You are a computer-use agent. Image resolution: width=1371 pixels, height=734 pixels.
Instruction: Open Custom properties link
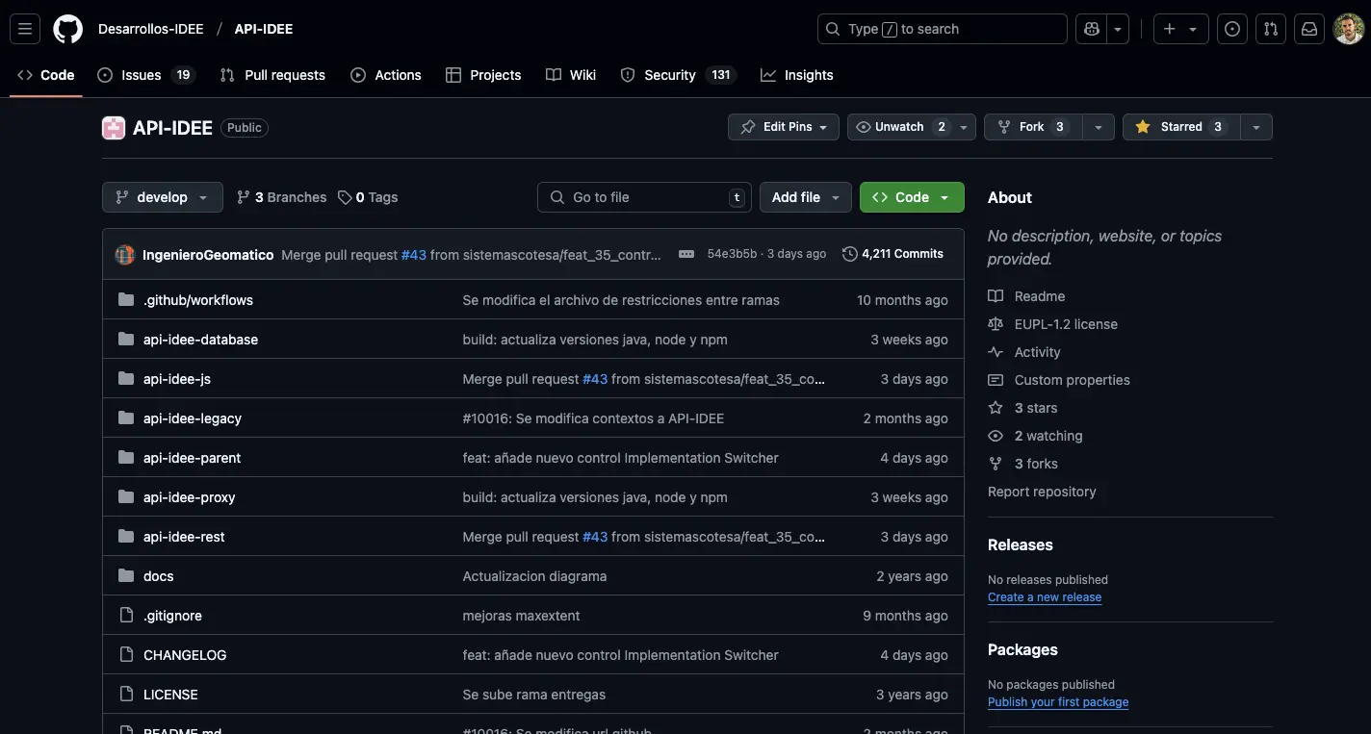click(x=1059, y=380)
